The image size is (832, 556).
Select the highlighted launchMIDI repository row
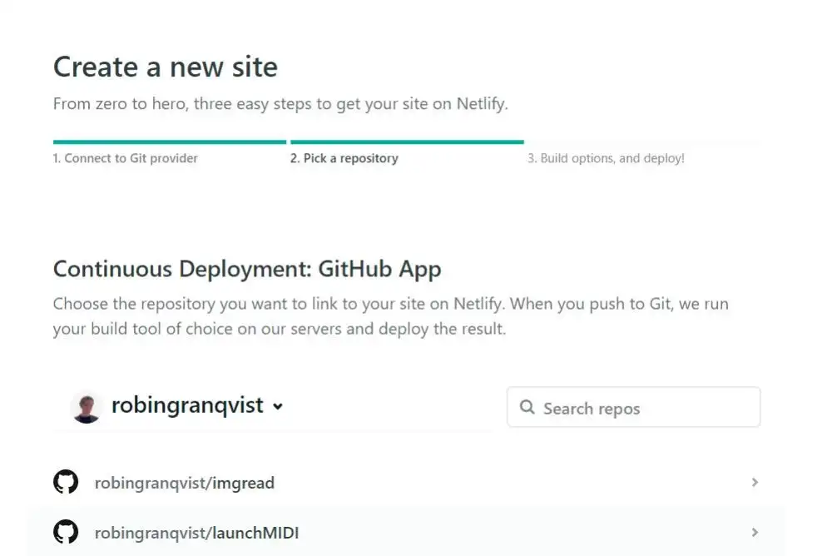(416, 532)
